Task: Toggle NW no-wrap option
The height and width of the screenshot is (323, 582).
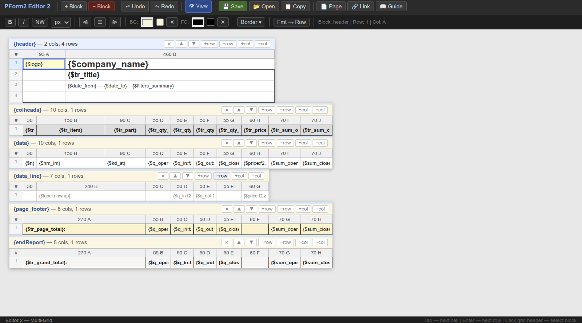Action: pos(40,22)
